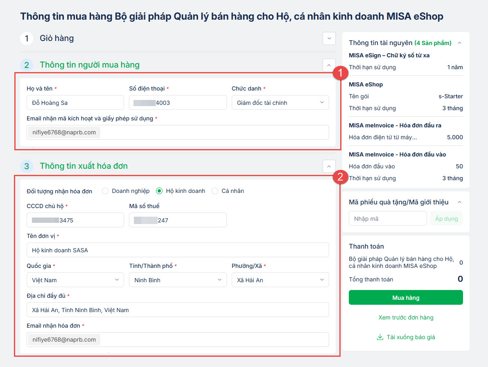Collapse Mã phiếu quà tặng panel chevron
The width and height of the screenshot is (488, 367).
459,202
